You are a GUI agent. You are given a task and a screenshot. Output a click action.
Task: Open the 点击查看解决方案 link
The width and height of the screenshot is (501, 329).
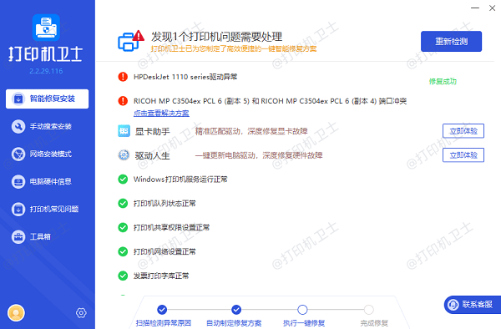[161, 113]
